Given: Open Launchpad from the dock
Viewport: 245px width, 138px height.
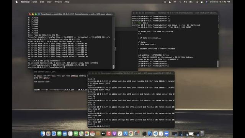Looking at the screenshot, I should tap(48, 133).
